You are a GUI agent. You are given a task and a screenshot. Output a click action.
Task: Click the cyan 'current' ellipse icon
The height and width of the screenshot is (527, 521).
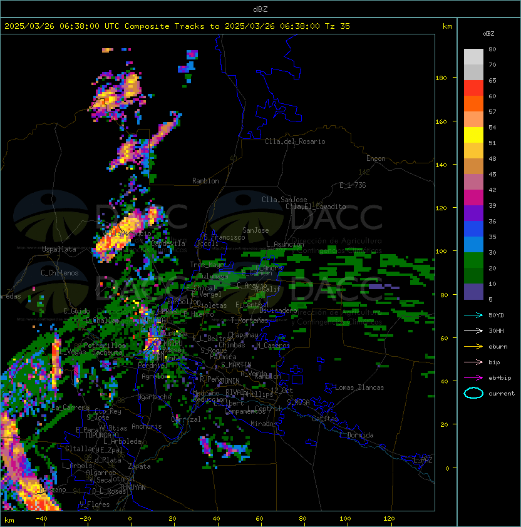pos(473,393)
